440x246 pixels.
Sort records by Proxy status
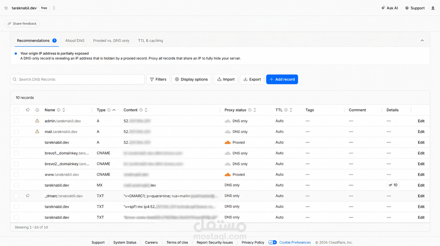(x=255, y=110)
